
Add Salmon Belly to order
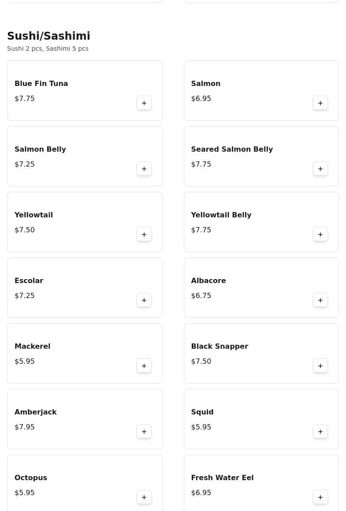[x=144, y=169]
